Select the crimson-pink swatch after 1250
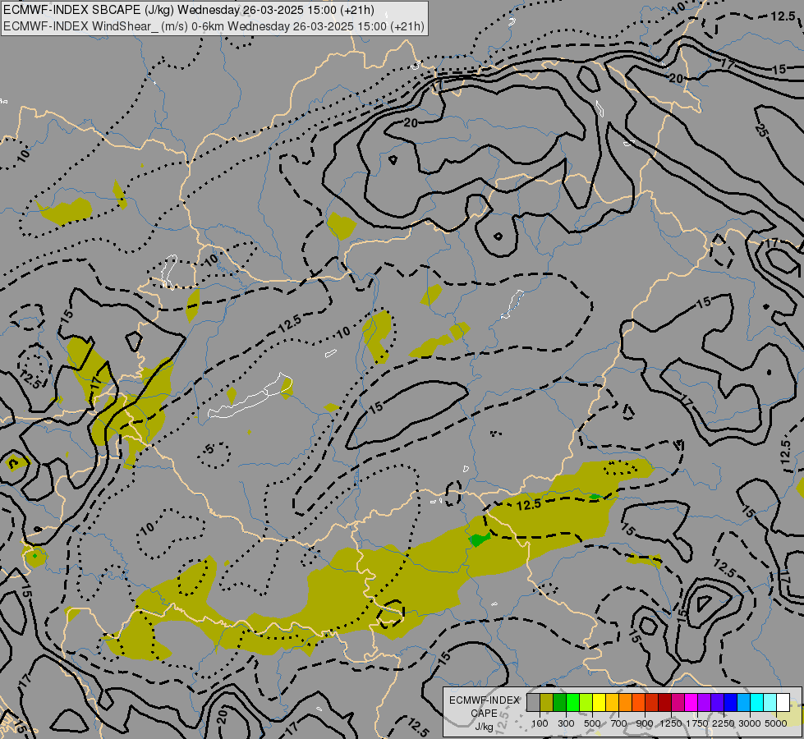This screenshot has height=739, width=804. coord(678,703)
